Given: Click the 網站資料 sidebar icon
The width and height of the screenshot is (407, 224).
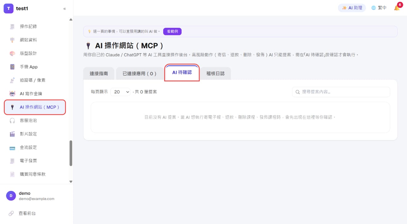Looking at the screenshot, I should coord(12,40).
